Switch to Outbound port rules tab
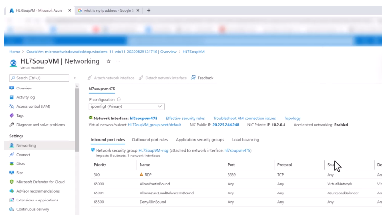Image resolution: width=382 pixels, height=215 pixels. 150,140
